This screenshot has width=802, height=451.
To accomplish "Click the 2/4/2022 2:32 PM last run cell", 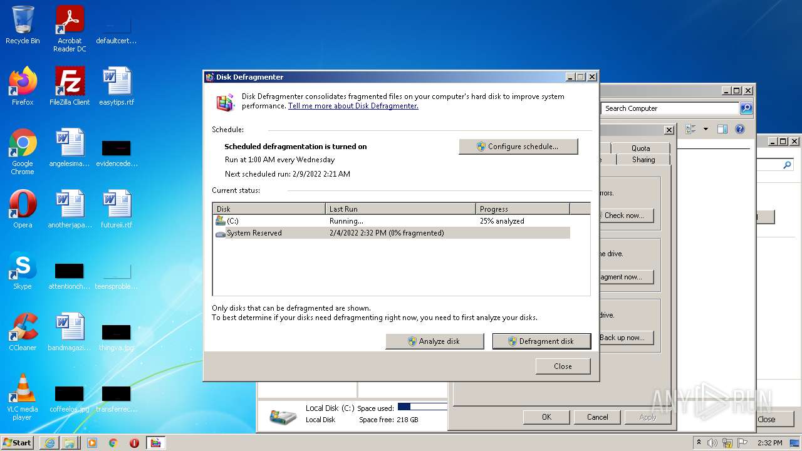I will [387, 233].
